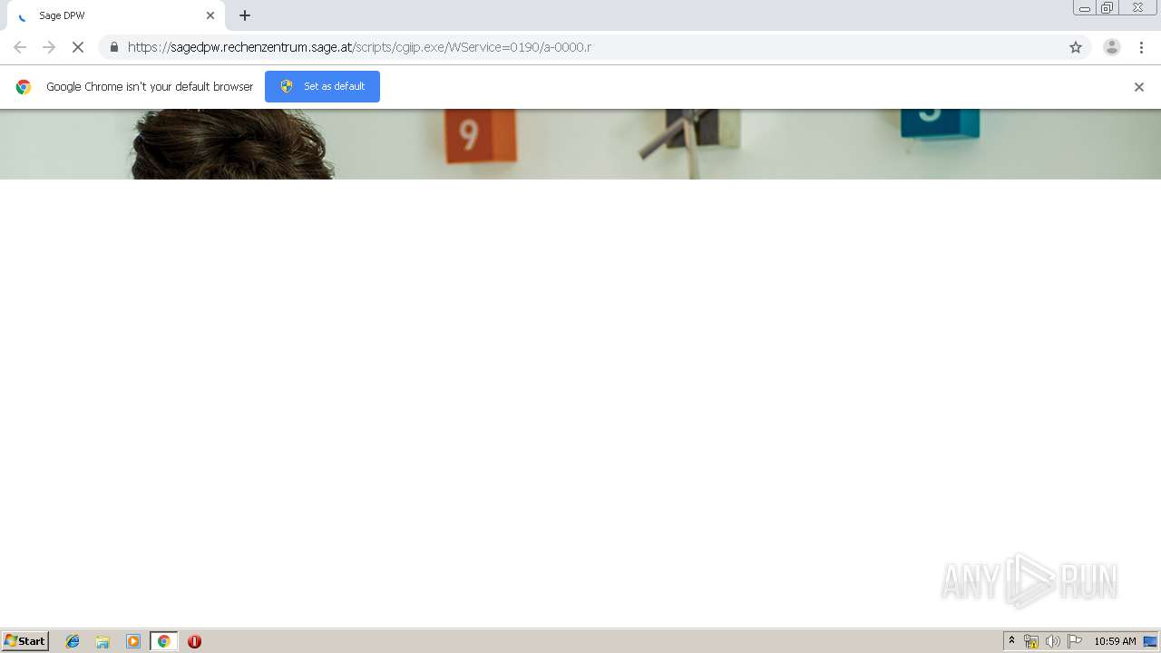Go back to the previous page
This screenshot has height=653, width=1161.
(20, 47)
